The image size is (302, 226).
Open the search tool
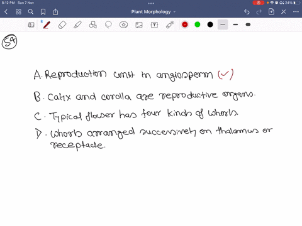click(31, 12)
